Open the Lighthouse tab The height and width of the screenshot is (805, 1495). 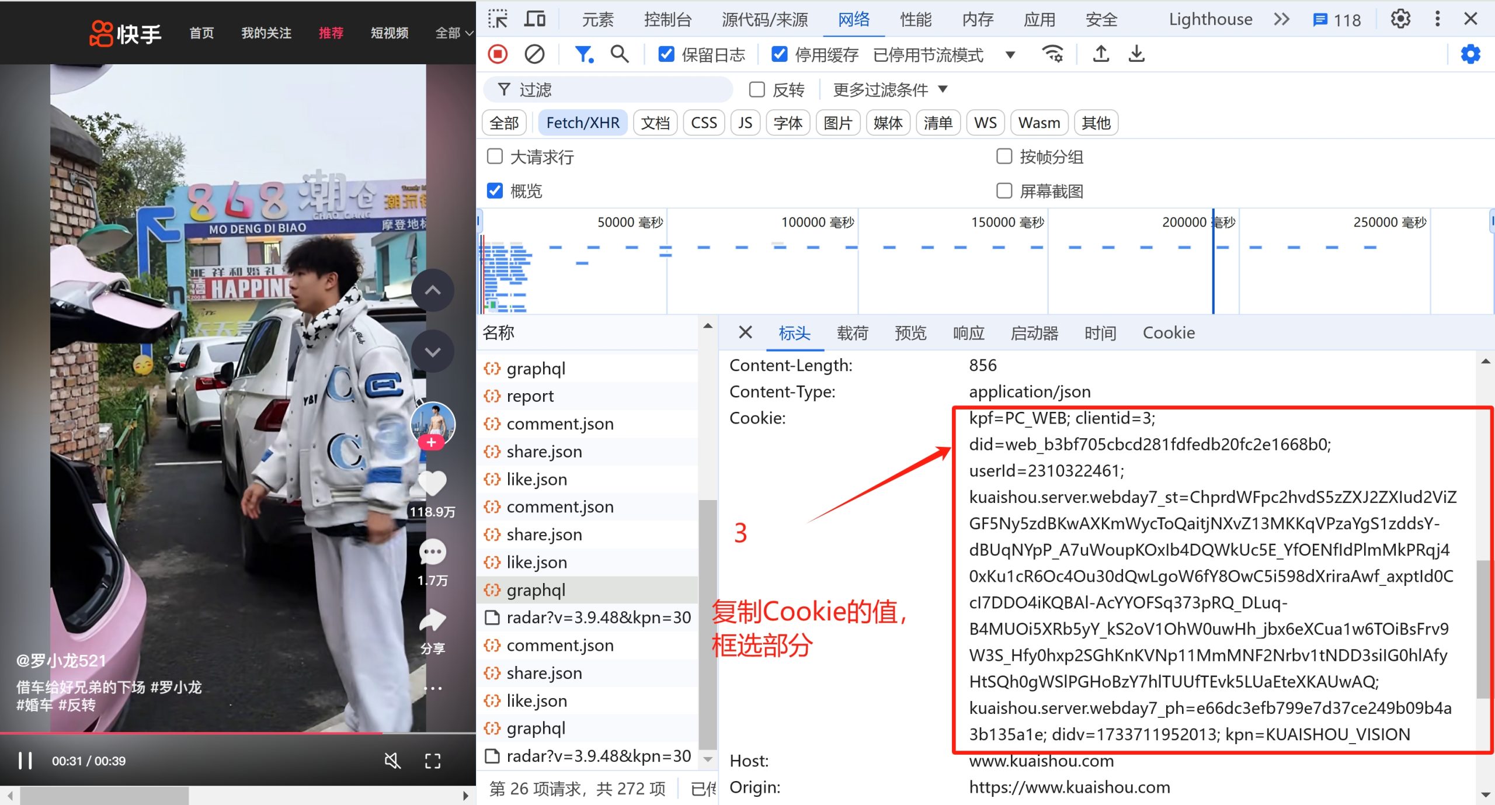(1210, 20)
